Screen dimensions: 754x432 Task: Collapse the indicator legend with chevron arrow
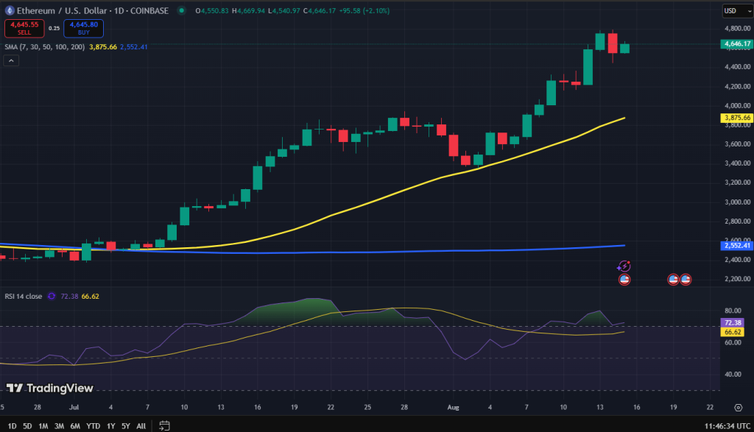coord(11,61)
